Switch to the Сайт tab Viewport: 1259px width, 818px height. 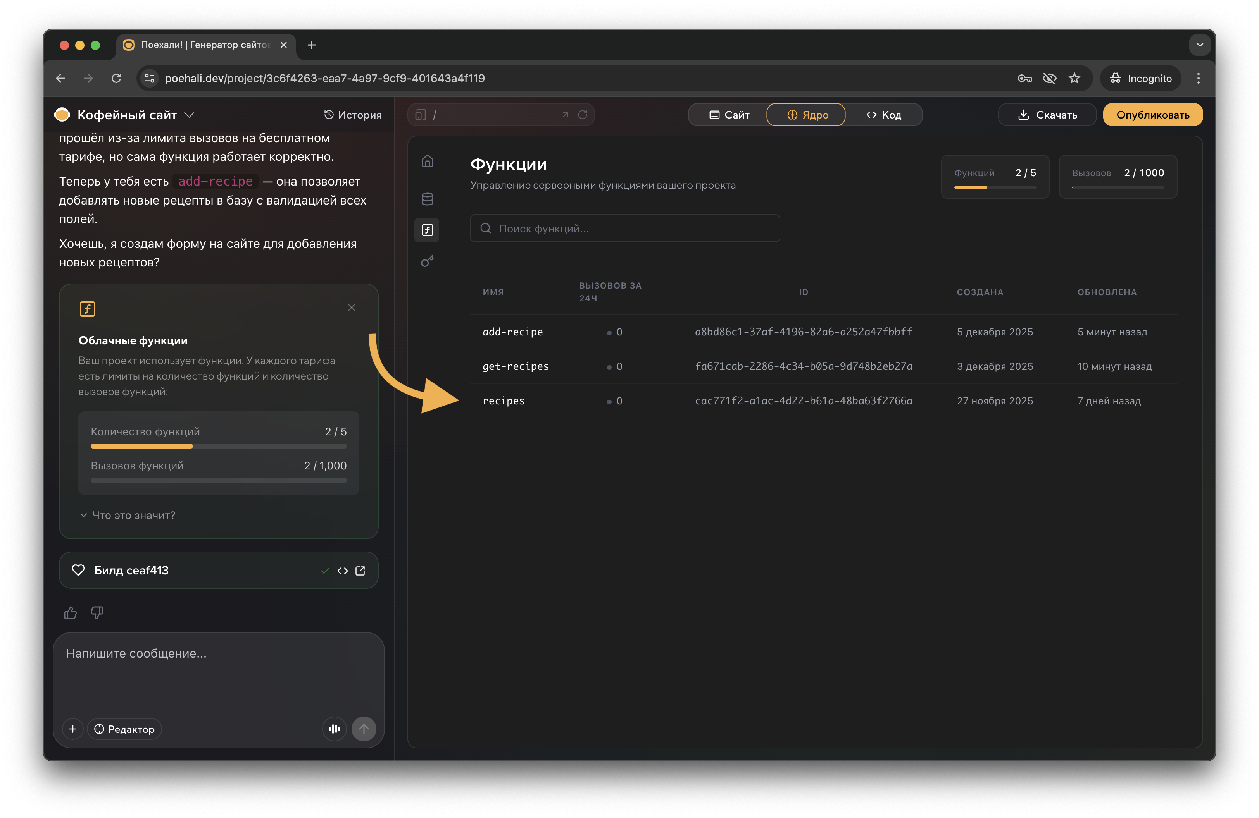(x=729, y=115)
